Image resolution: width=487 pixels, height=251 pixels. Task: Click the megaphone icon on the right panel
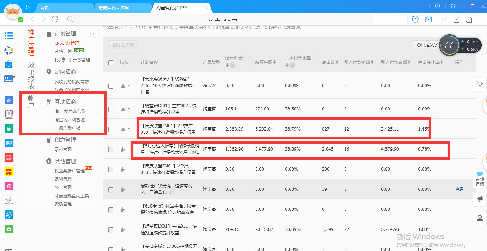(479, 198)
